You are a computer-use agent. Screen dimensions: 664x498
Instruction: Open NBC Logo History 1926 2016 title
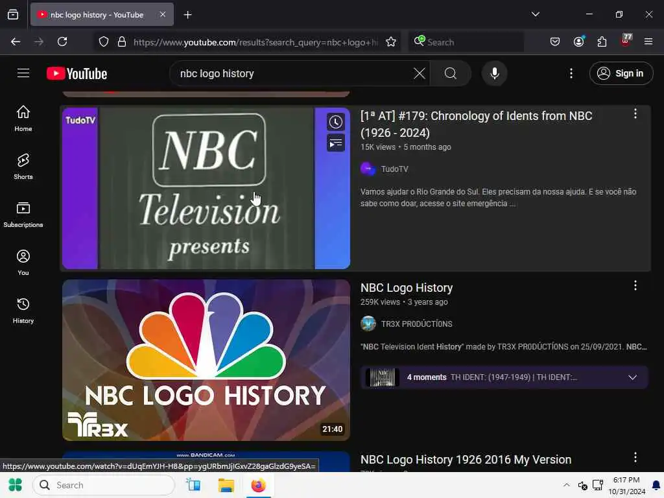pos(466,460)
